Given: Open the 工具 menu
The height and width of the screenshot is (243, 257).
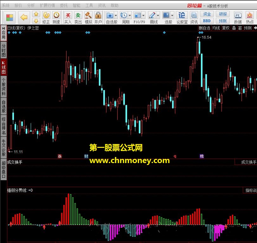Looking at the screenshot, I should [x=89, y=6].
